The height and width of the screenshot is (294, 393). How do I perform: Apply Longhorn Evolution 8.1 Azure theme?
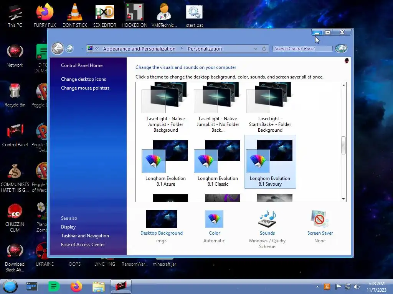166,162
